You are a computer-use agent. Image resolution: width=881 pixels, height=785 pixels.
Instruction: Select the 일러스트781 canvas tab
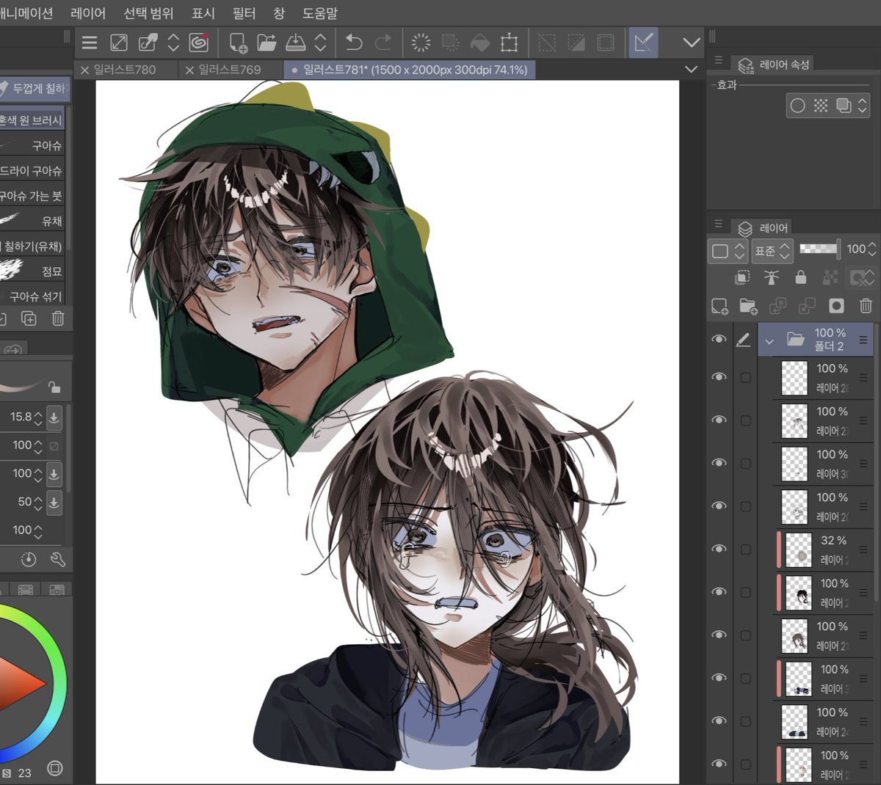pos(410,70)
